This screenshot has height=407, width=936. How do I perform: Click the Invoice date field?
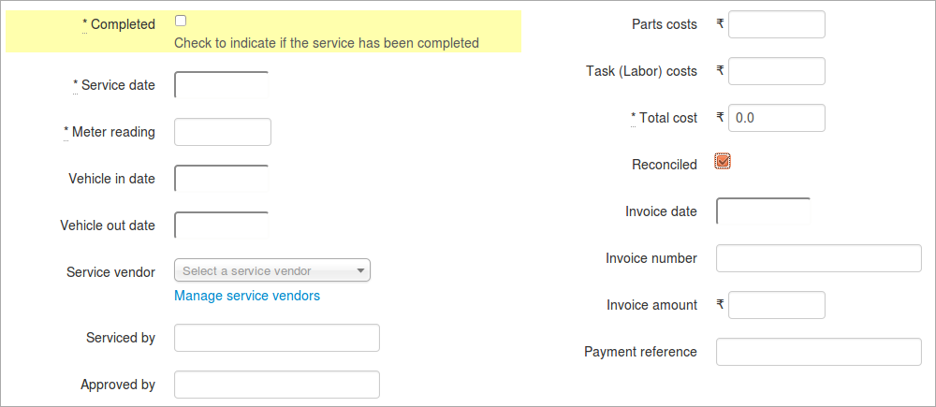click(x=764, y=211)
